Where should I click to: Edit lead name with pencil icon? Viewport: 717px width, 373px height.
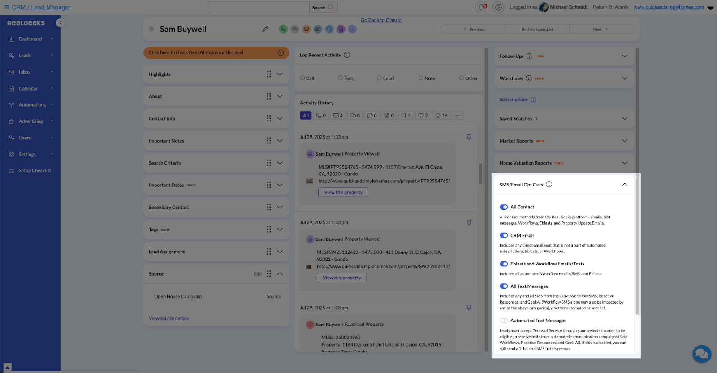click(265, 29)
